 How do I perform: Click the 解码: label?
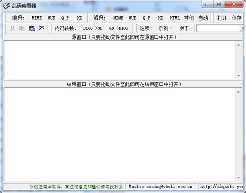[99, 18]
